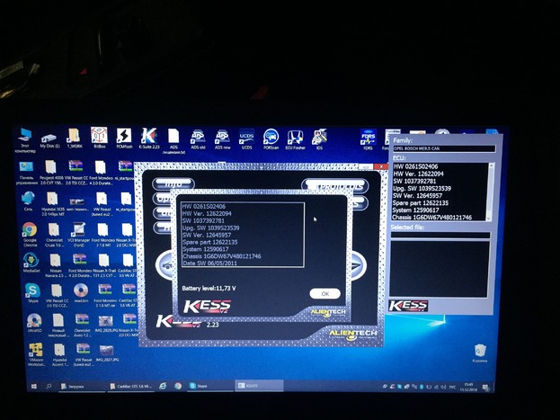Launch Google Chrome from desktop

pos(31,232)
